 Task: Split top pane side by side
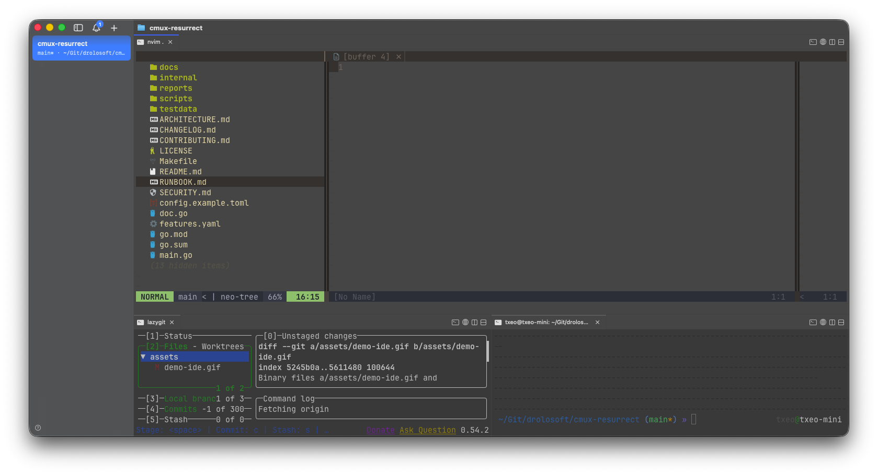tap(832, 42)
